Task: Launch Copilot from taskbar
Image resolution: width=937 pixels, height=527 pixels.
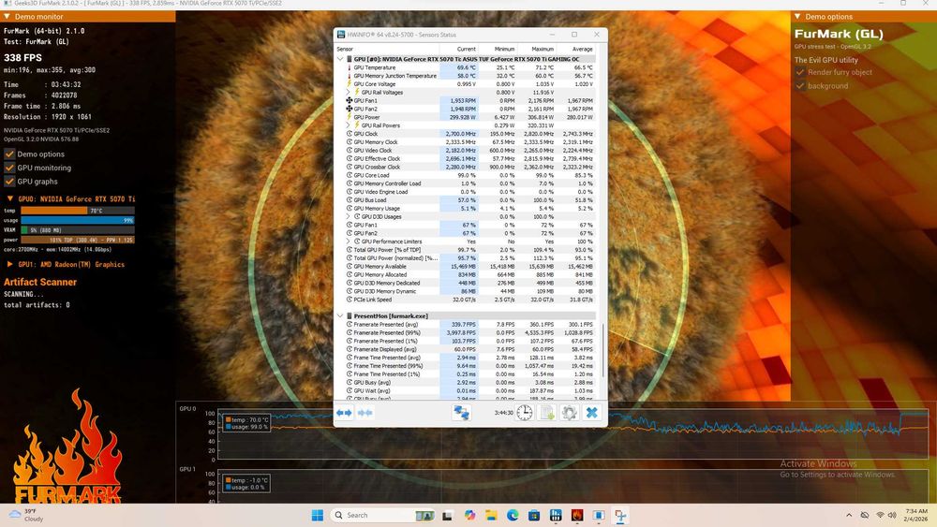Action: point(469,515)
